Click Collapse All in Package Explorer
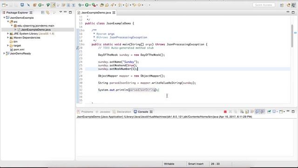The image size is (298, 168). (42, 13)
